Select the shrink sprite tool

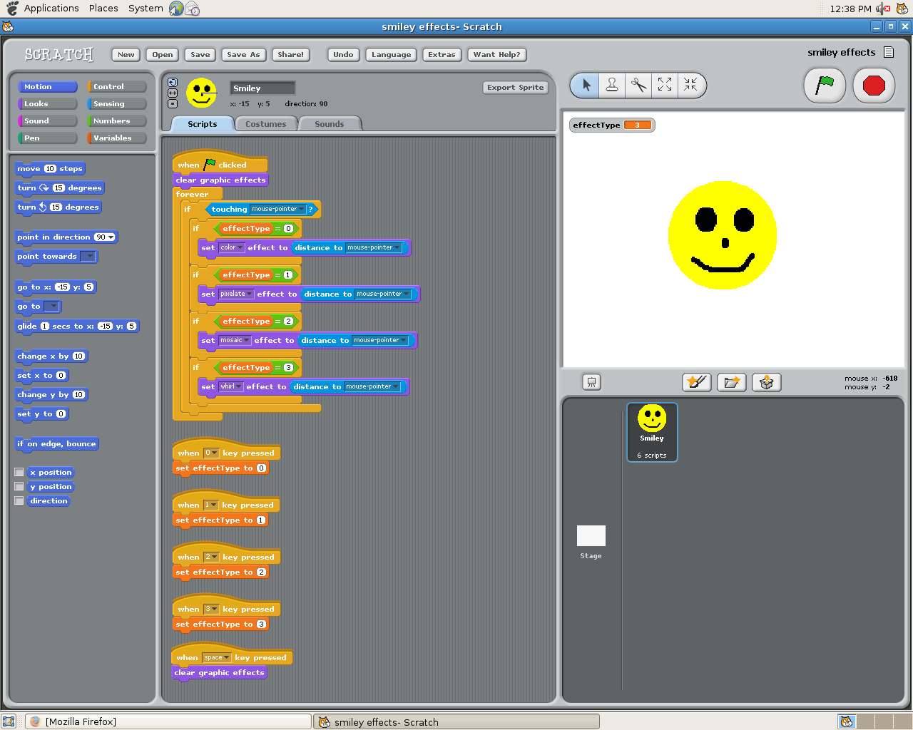coord(690,86)
